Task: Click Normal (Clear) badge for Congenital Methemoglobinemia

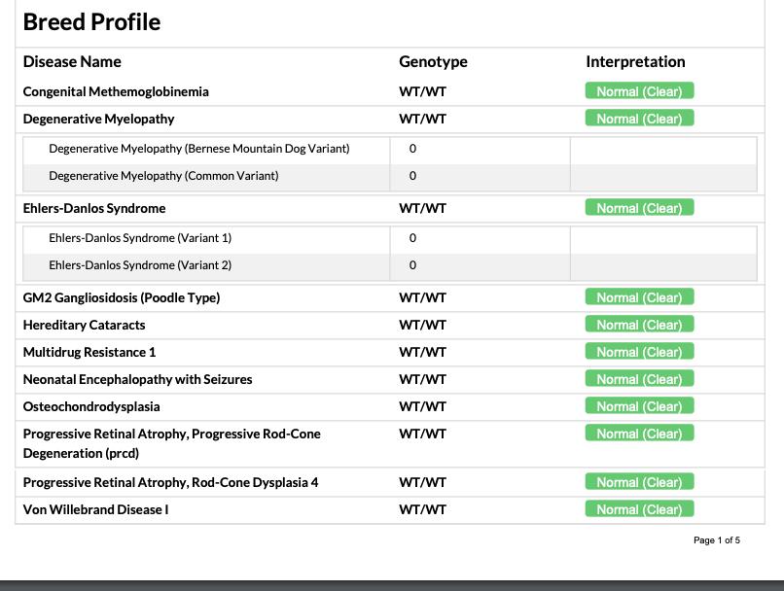Action: click(639, 91)
